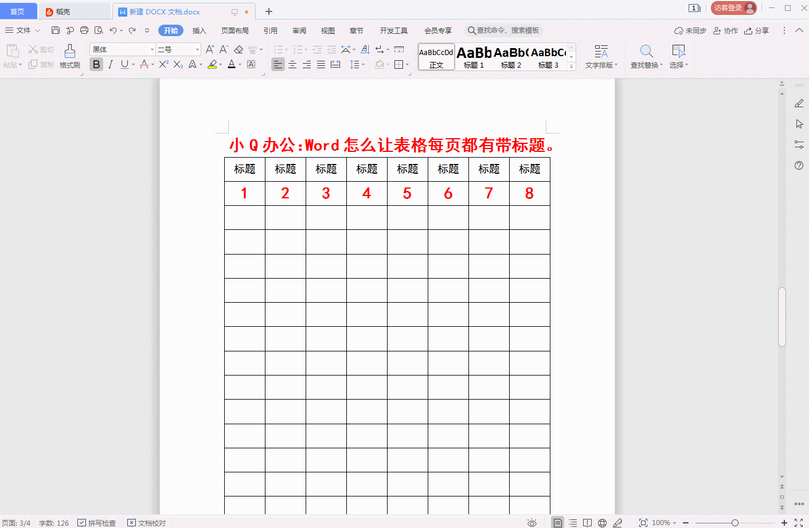Screen dimensions: 809x528
Task: Increase font size with A+ icon
Action: 210,49
